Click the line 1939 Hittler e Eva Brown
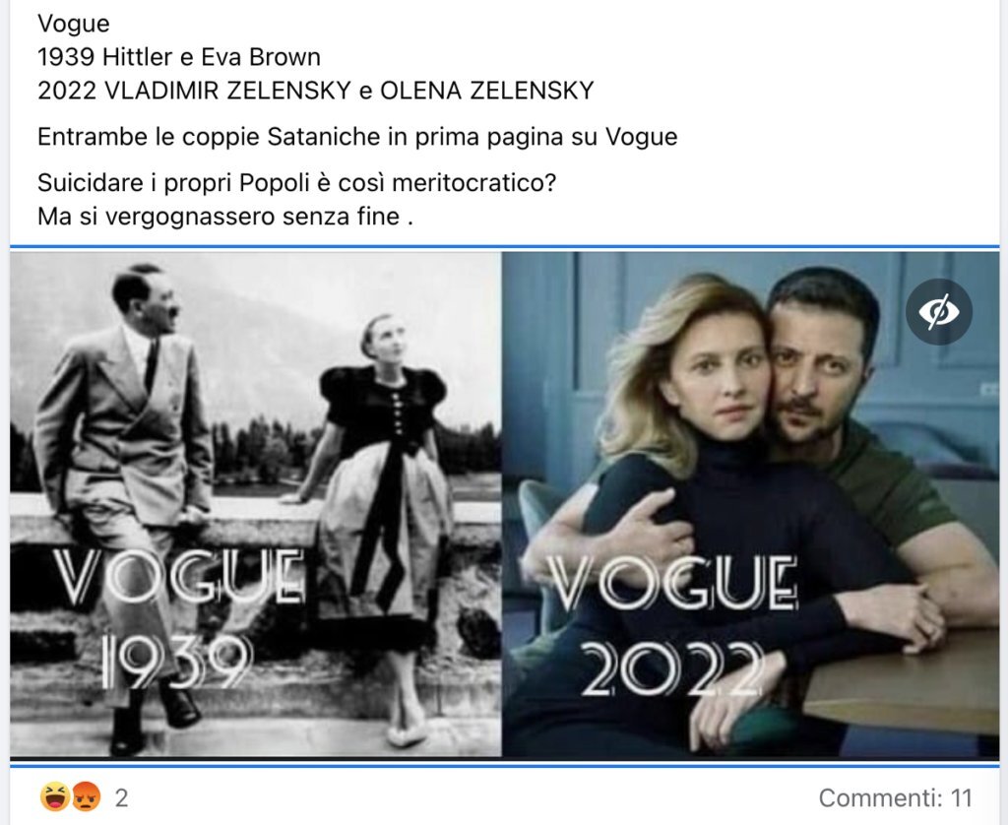This screenshot has height=825, width=1008. tap(179, 57)
